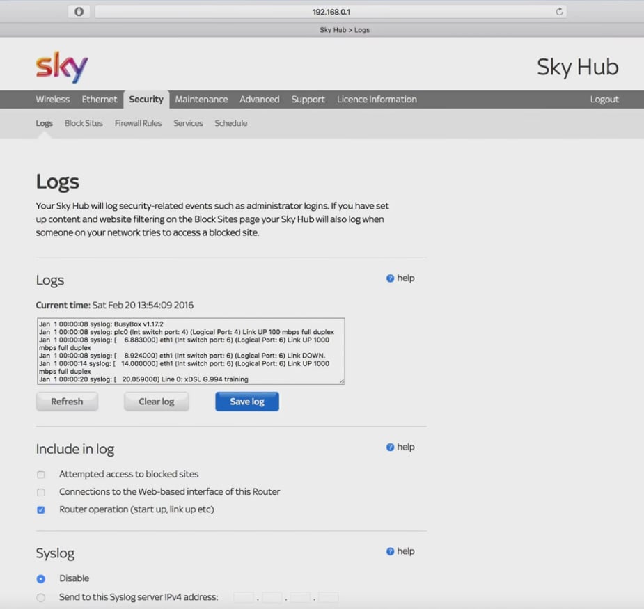
Task: Click inside the log text area
Action: [x=191, y=351]
